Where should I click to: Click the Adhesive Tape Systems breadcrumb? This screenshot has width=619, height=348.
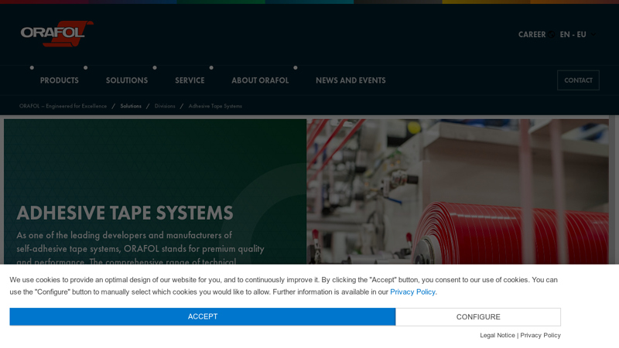click(215, 106)
